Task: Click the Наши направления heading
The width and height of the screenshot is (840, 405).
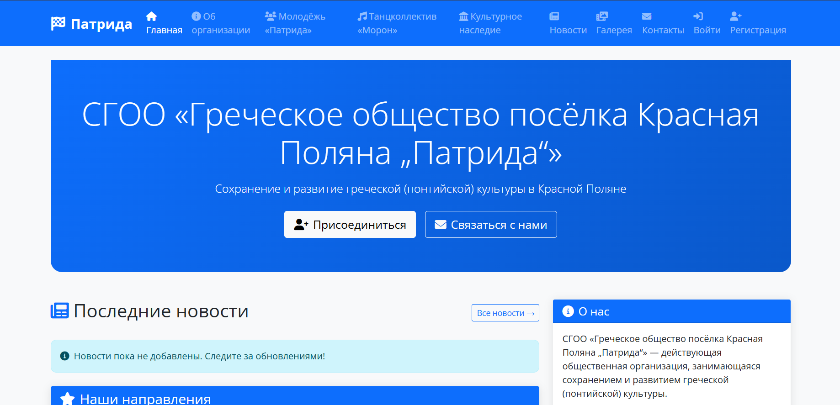Action: tap(145, 399)
